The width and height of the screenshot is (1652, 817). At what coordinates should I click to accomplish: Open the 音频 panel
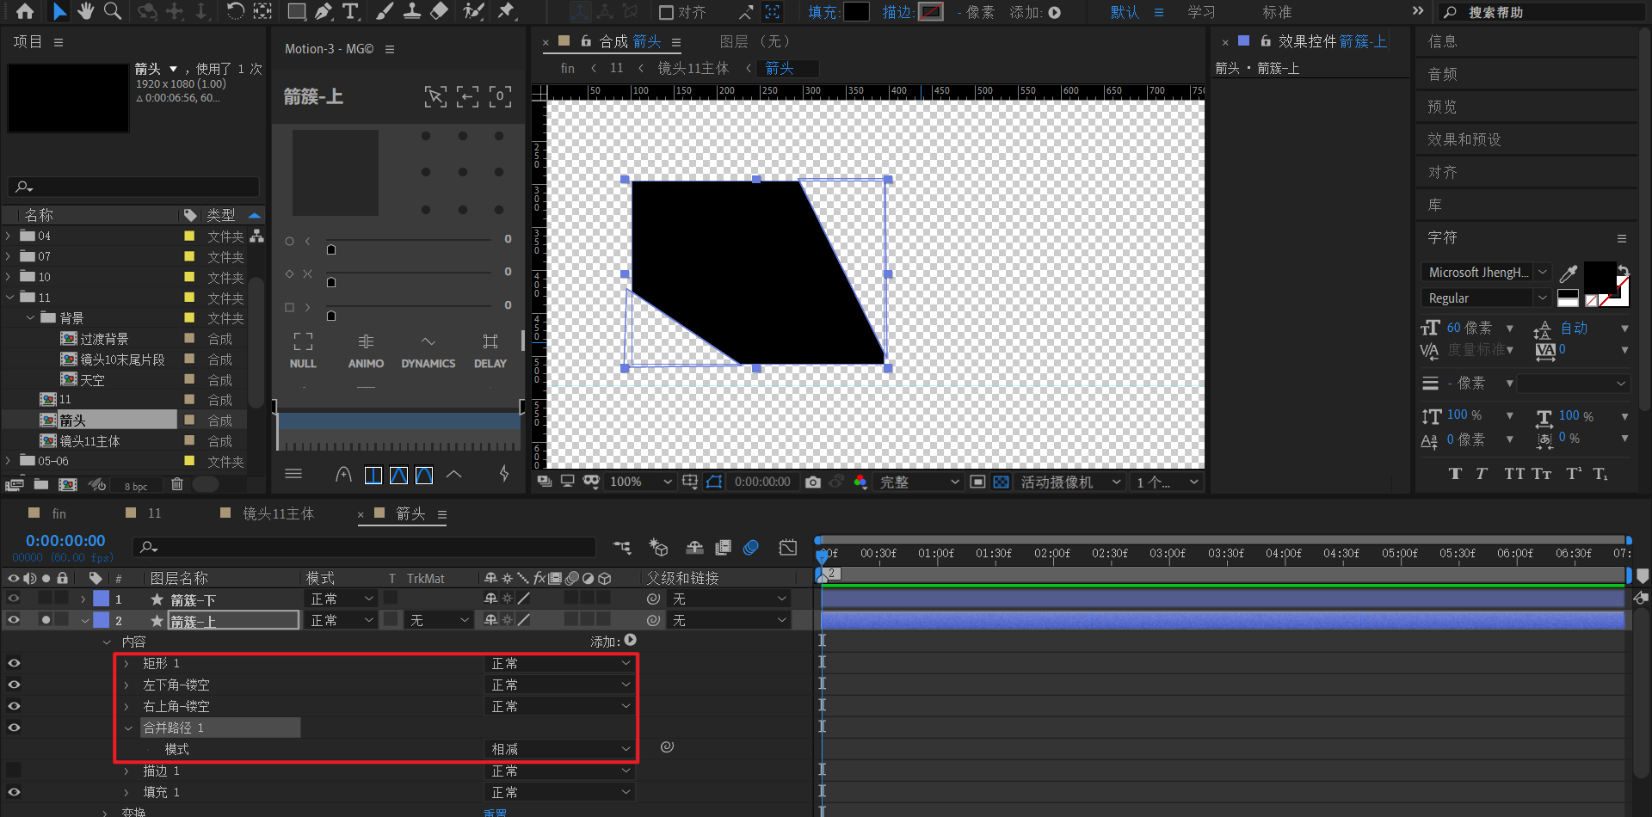click(x=1443, y=74)
